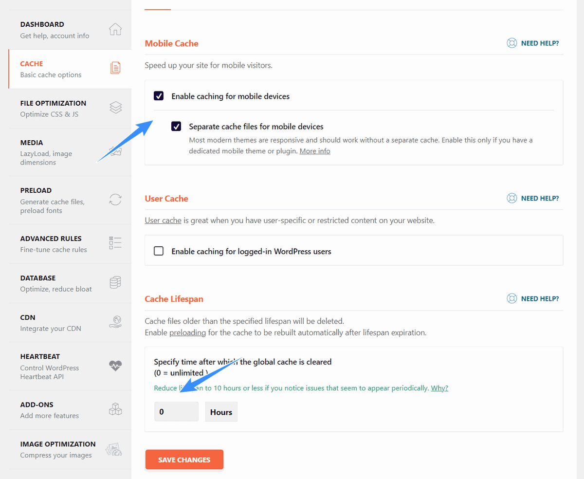584x479 pixels.
Task: Follow the User cache link
Action: pyautogui.click(x=163, y=221)
